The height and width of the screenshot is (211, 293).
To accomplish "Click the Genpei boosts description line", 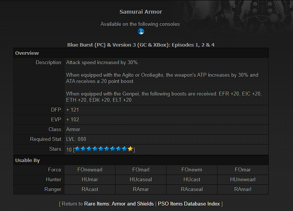I will pyautogui.click(x=164, y=97).
